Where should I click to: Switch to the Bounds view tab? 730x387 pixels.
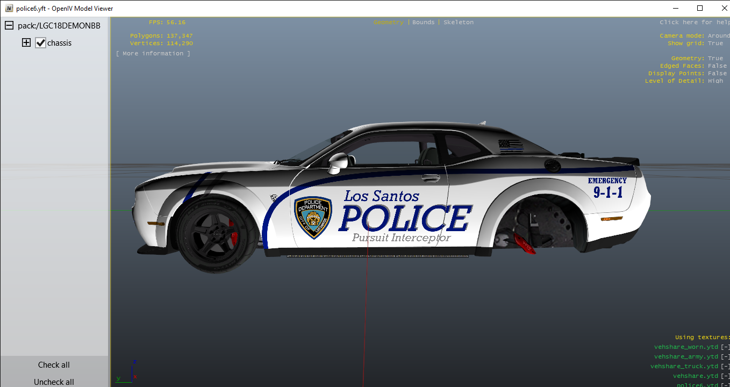pyautogui.click(x=423, y=23)
